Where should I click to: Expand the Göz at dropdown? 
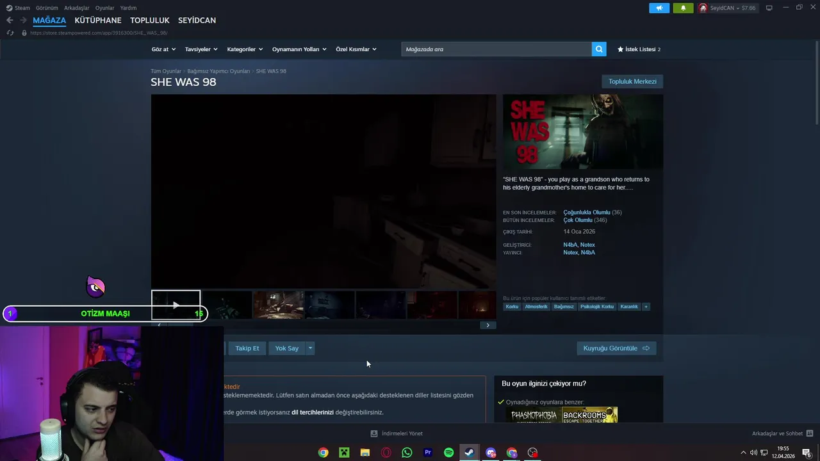pyautogui.click(x=163, y=49)
